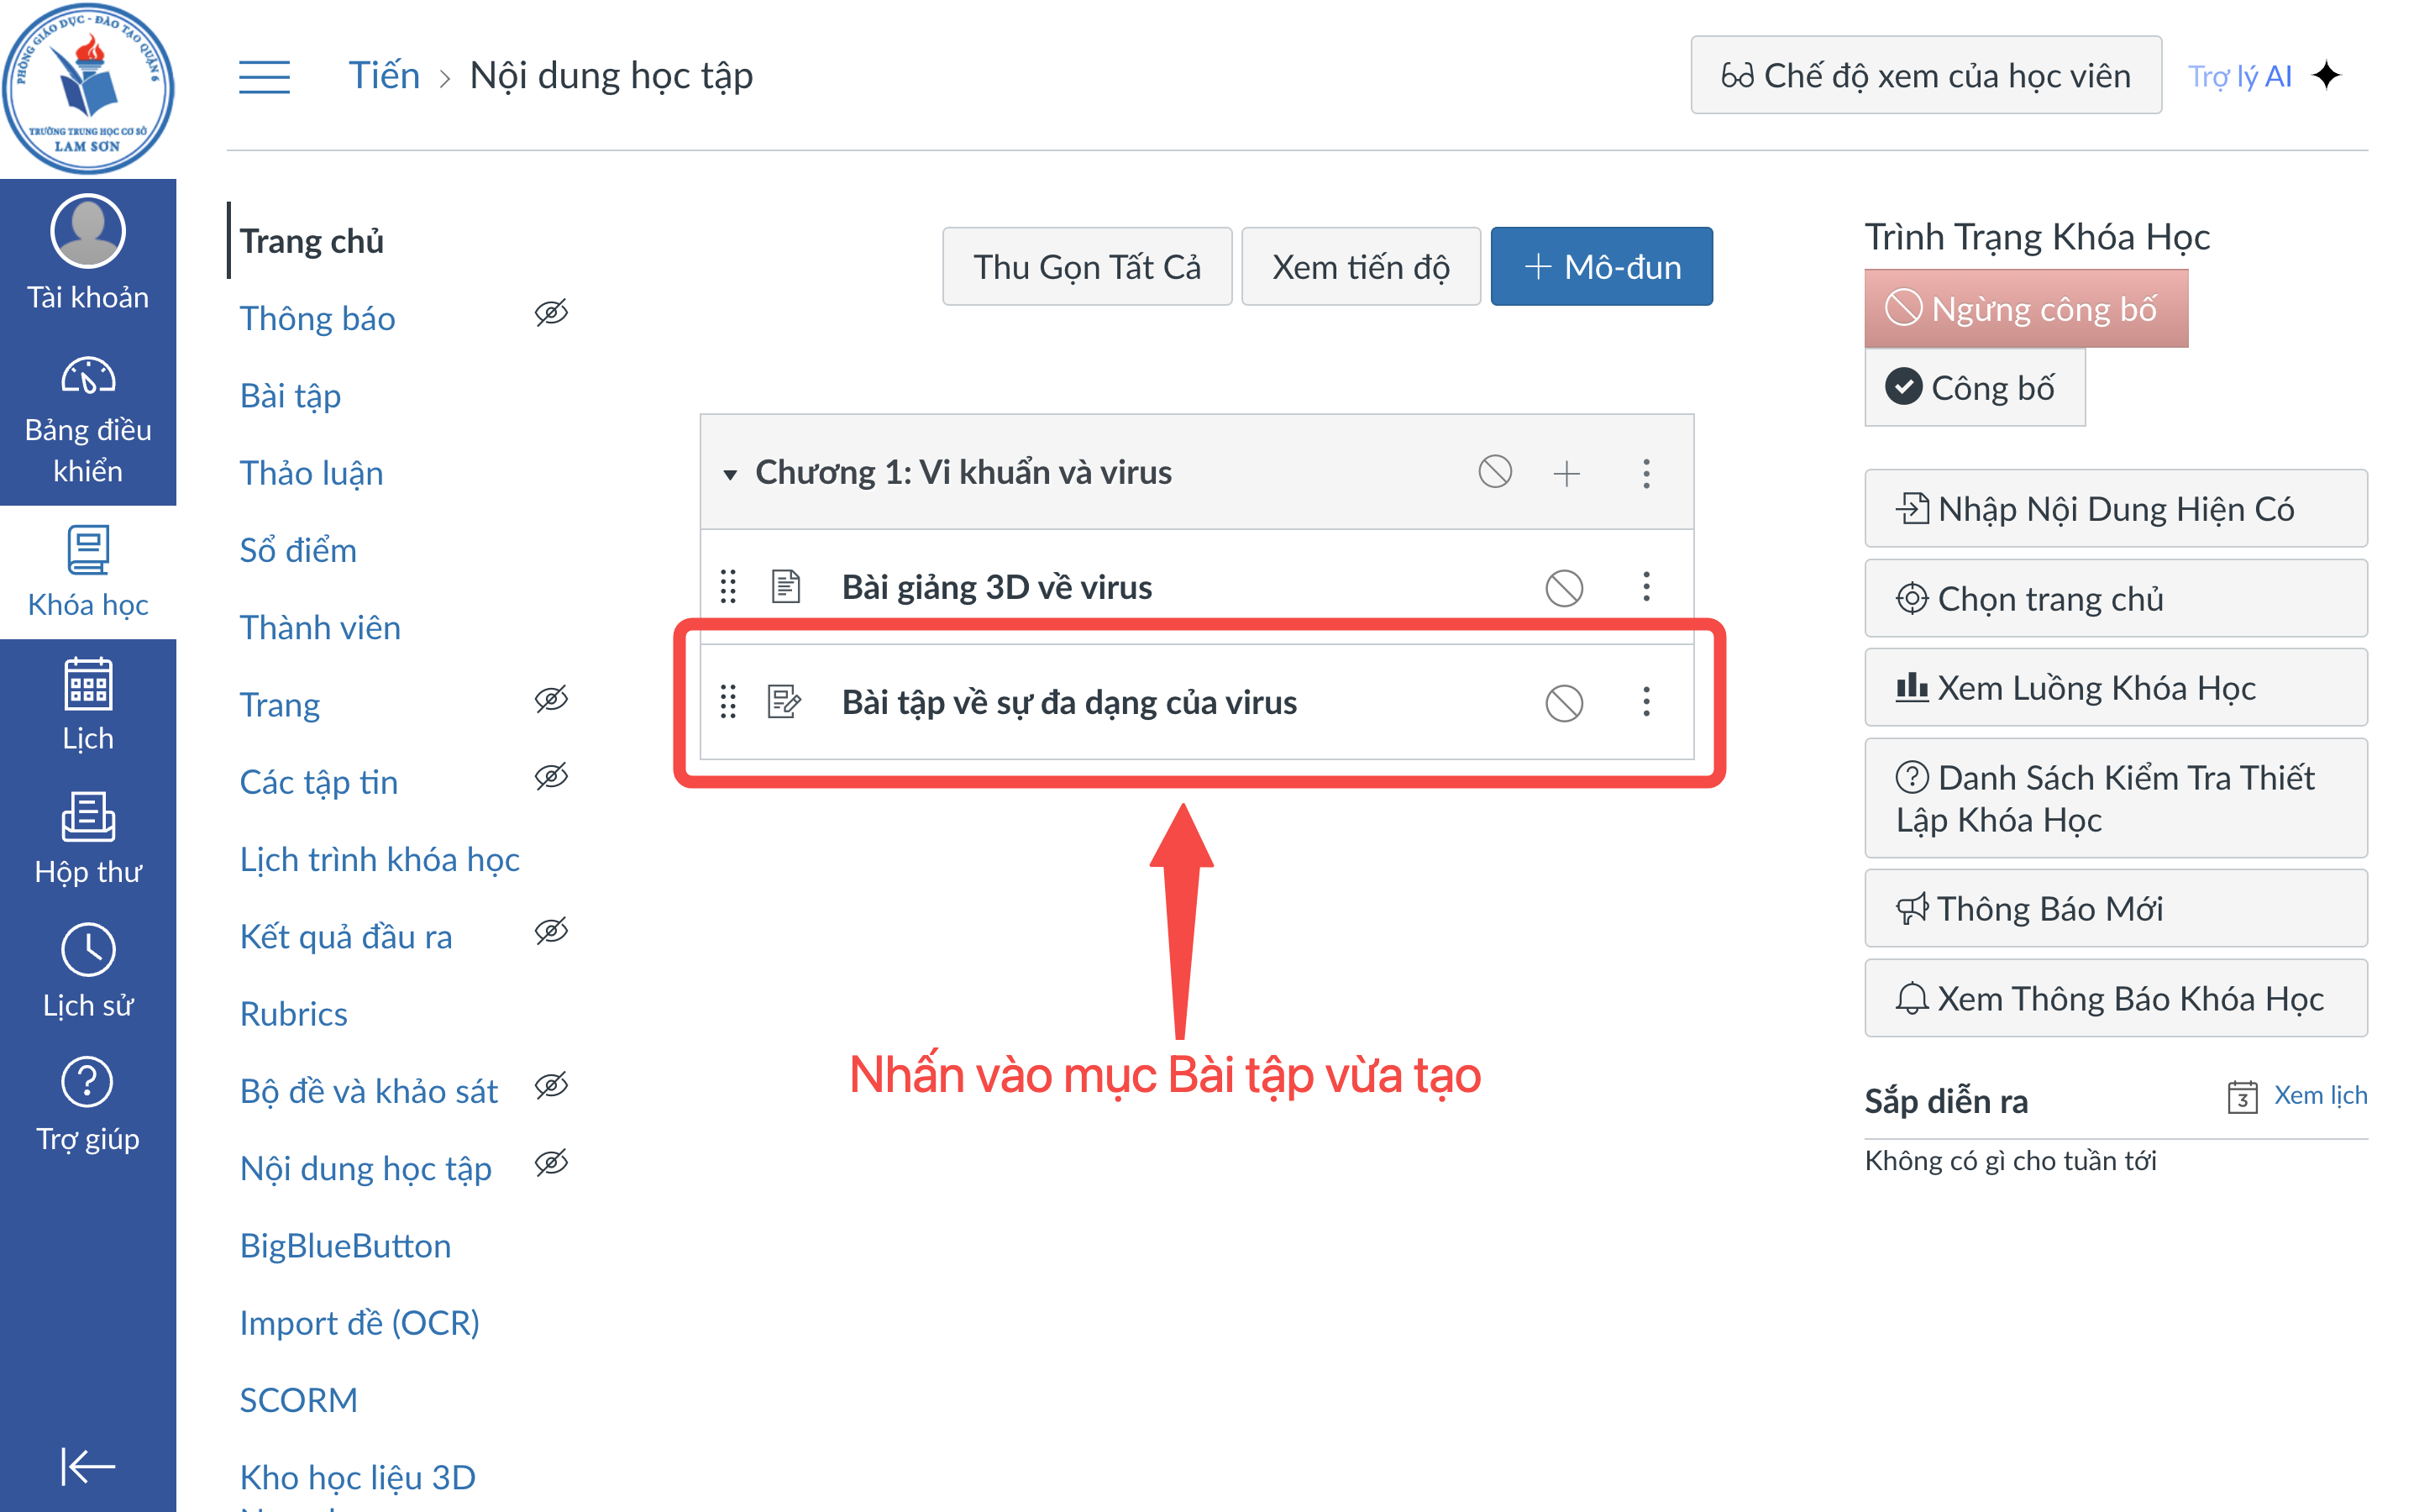Screen dimensions: 2419x1512
Task: Add a new module with + Mô-đun
Action: 1602,267
